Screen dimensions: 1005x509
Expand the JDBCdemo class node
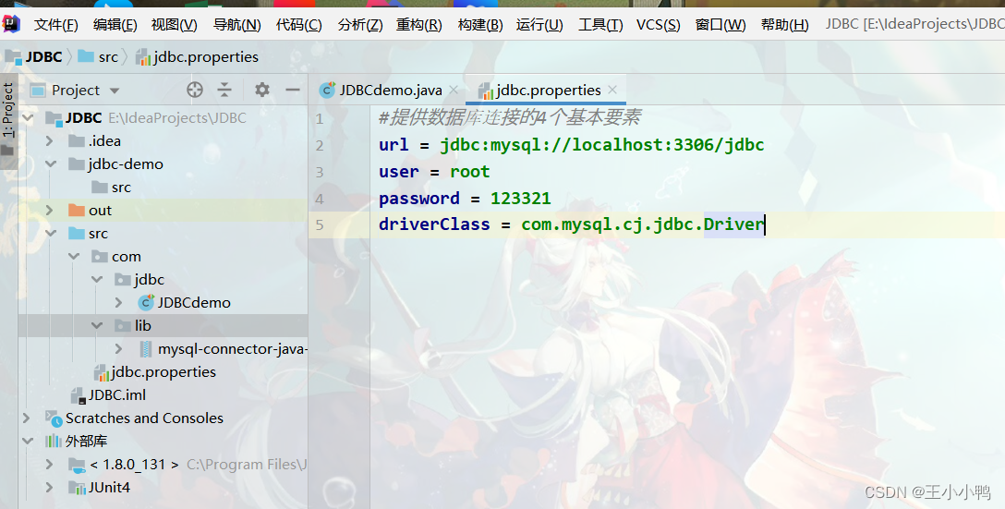coord(119,303)
